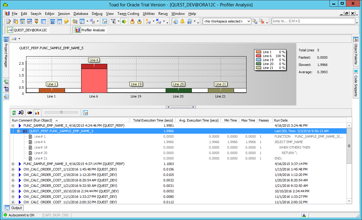Viewport: 362px width, 220px height.
Task: Open the Output tab at bottom
Action: click(x=14, y=208)
